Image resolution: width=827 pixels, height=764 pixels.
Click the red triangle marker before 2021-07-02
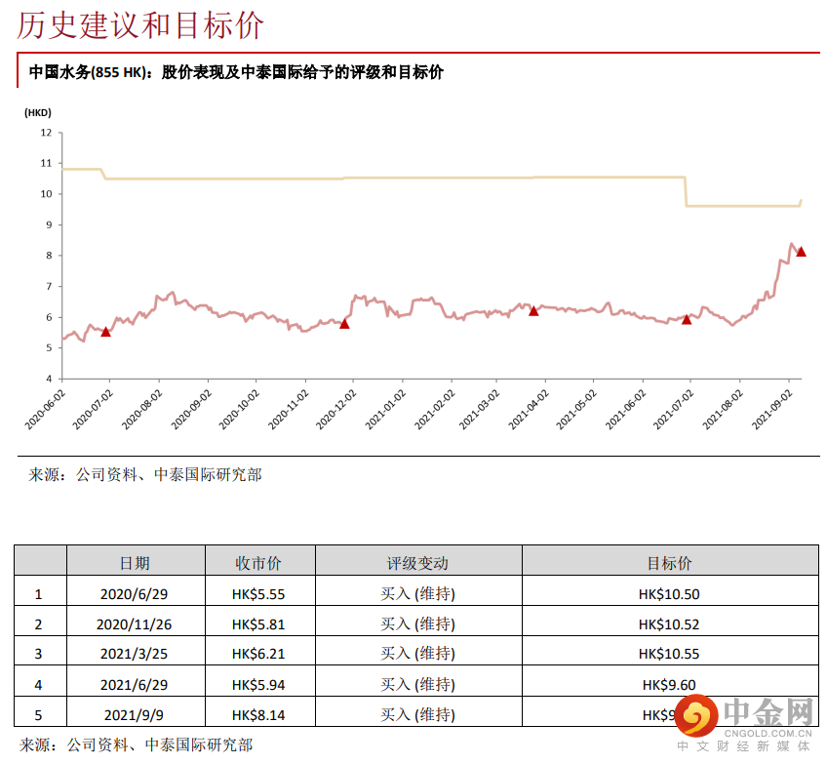point(687,319)
